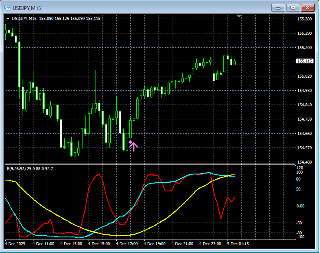Click the 5 Dec 01:15 time label
320x253 pixels.
click(x=238, y=244)
